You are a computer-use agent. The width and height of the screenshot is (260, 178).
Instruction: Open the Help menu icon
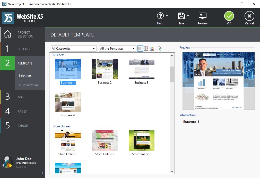(x=160, y=16)
